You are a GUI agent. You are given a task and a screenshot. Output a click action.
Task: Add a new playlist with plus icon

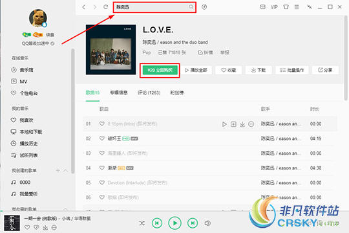[58, 171]
